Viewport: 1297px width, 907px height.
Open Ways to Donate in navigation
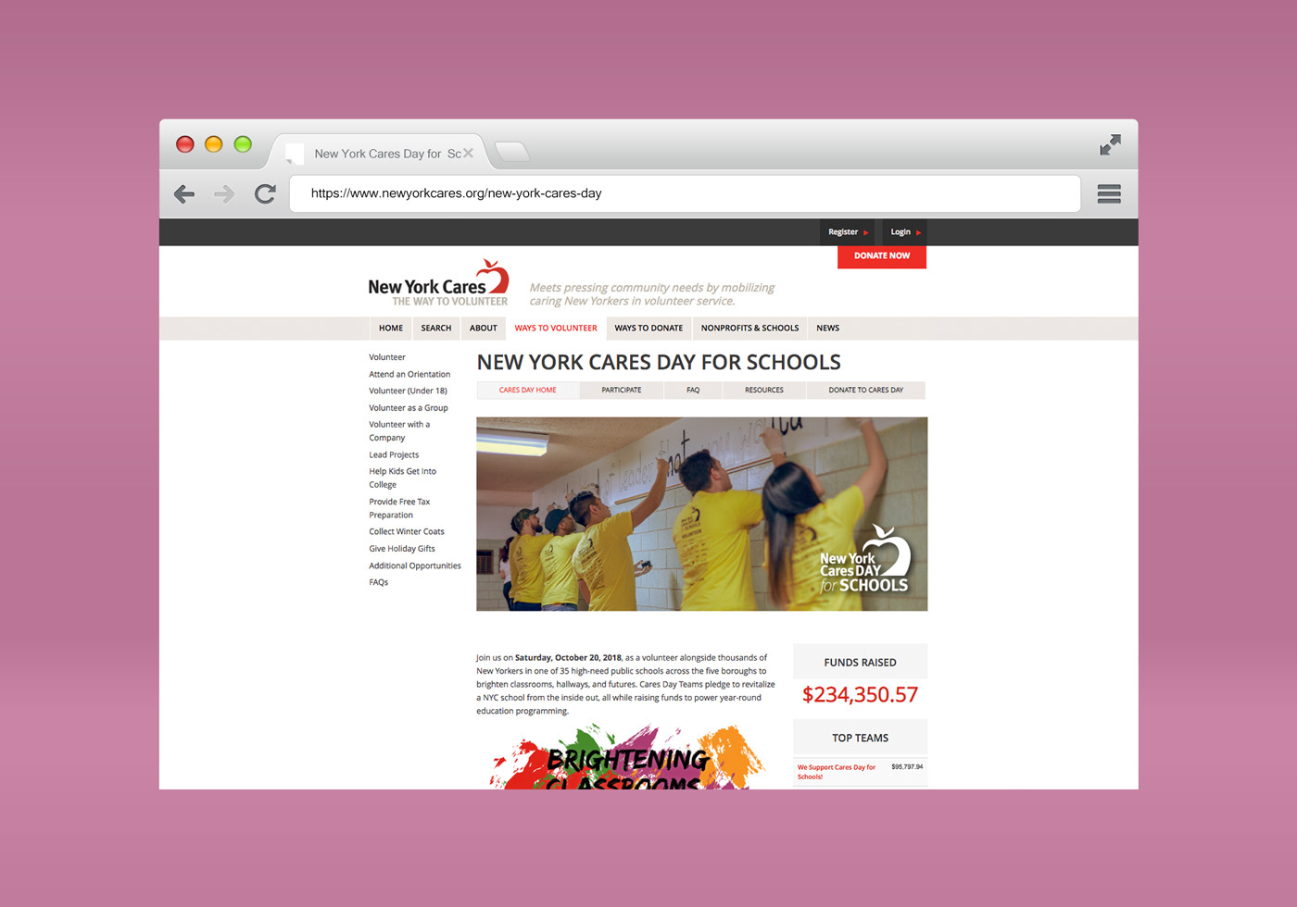648,329
